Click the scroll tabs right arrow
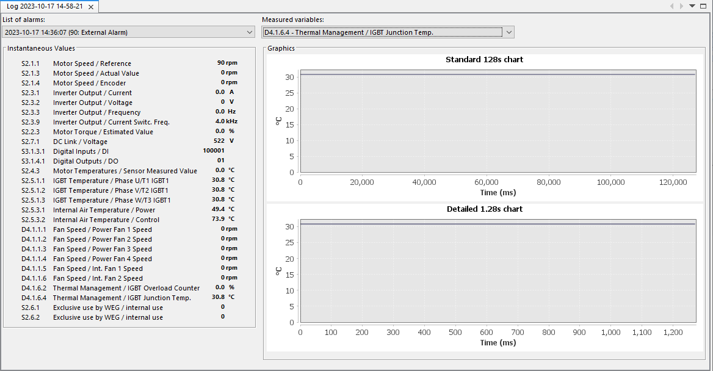 click(682, 6)
